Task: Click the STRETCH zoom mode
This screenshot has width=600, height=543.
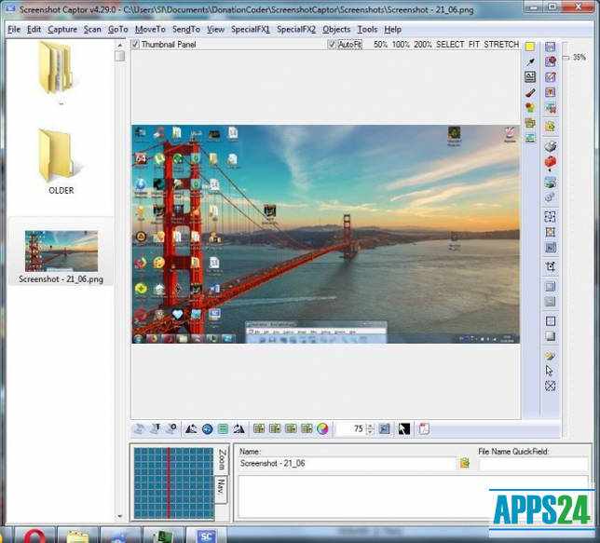Action: [x=501, y=45]
